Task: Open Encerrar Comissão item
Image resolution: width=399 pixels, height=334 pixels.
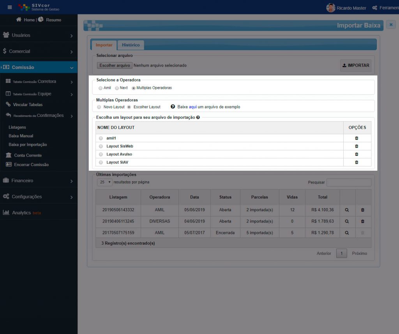Action: (27, 165)
